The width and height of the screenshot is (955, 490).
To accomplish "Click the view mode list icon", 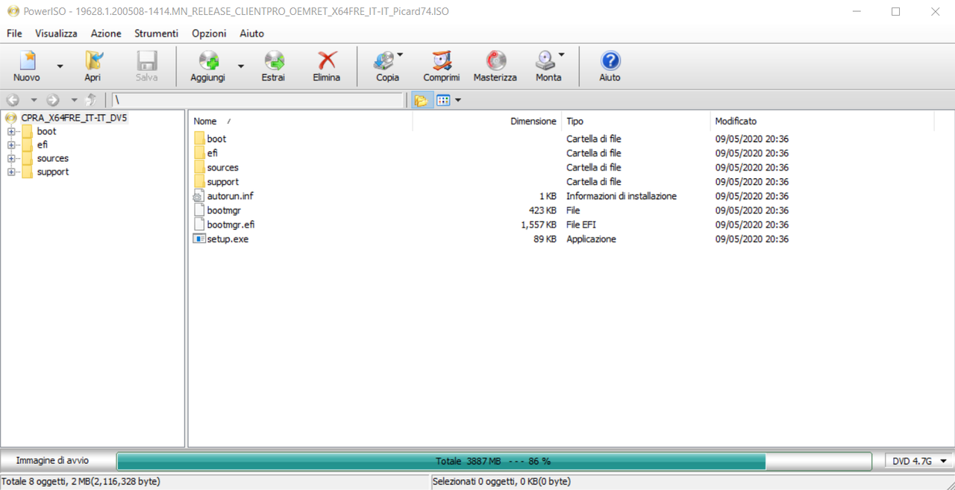I will [443, 100].
